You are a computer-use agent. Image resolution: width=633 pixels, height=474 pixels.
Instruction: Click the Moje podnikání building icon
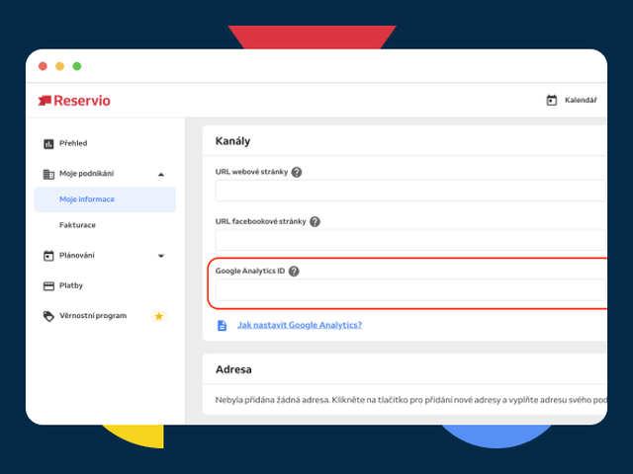48,174
